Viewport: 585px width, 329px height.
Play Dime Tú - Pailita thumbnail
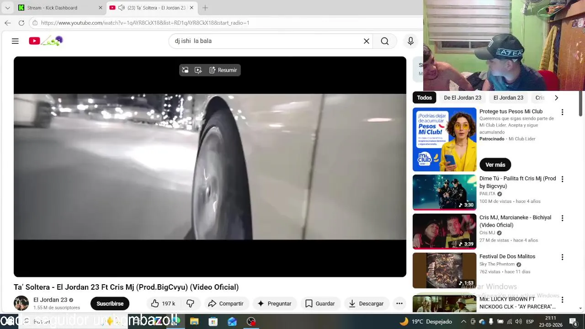(444, 192)
